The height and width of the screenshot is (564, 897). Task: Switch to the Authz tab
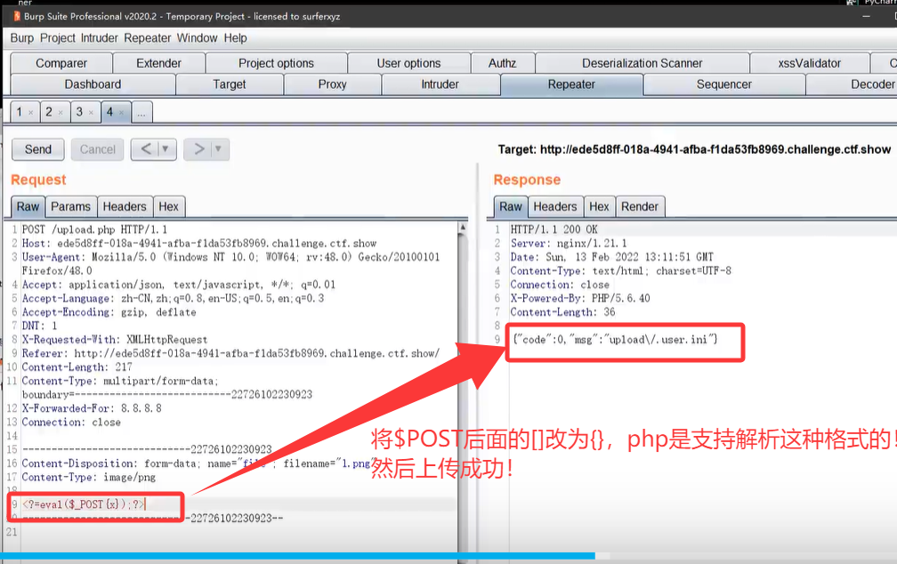[x=502, y=63]
